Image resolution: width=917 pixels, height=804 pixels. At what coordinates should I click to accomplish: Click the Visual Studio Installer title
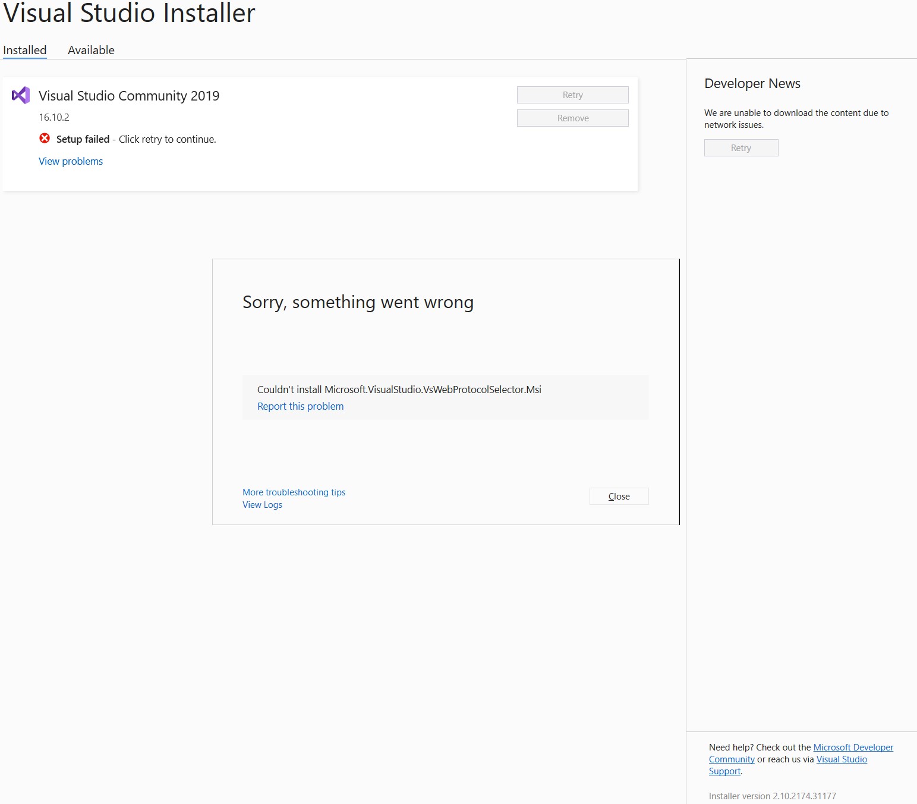130,12
